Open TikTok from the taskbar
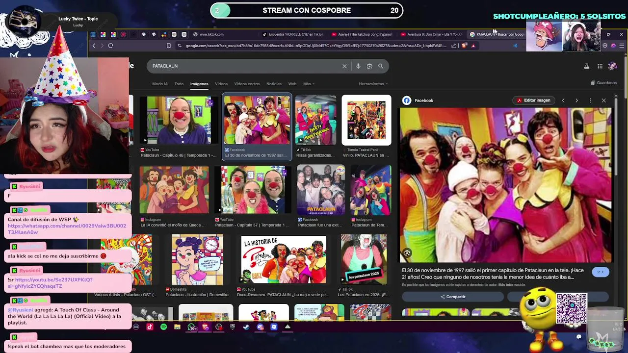Viewport: 628px width, 353px height. tap(150, 327)
